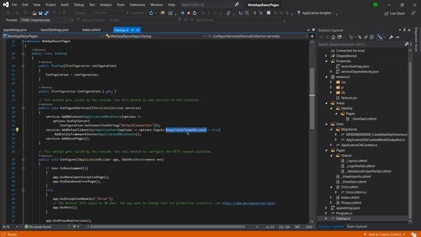Open the ConfigureServices member dropdown
Screen dimensions: 421x237
tap(307, 36)
